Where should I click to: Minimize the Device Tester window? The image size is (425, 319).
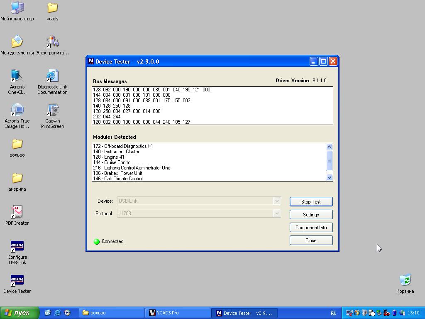click(314, 61)
